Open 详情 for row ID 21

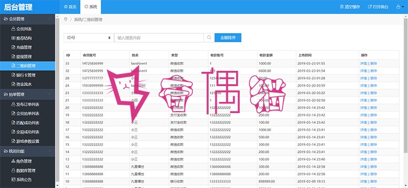[x=363, y=100]
